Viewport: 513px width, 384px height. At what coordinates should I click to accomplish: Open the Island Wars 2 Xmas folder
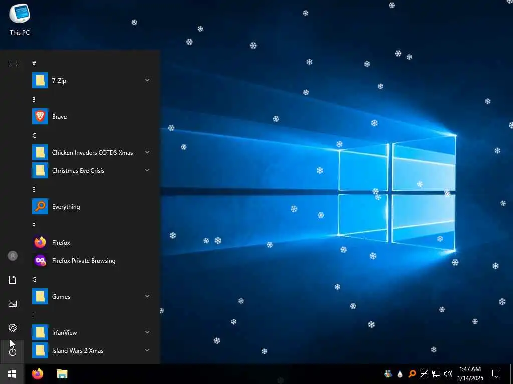(x=92, y=350)
